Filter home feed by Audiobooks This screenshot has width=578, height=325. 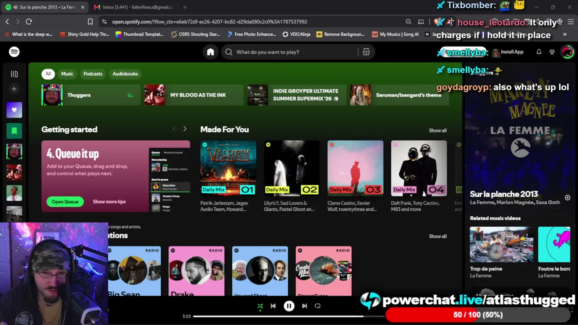coord(125,74)
